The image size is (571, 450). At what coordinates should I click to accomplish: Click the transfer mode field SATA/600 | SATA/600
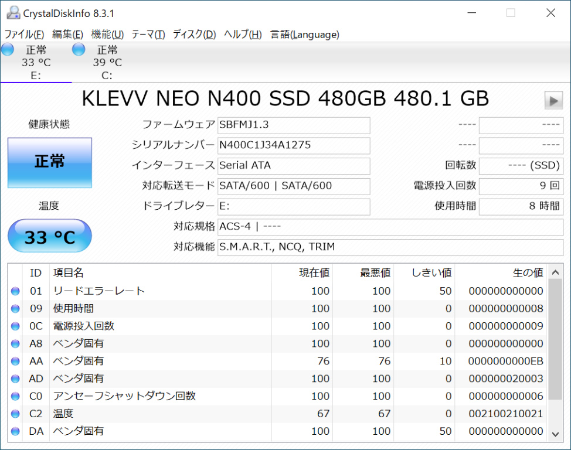coord(294,186)
